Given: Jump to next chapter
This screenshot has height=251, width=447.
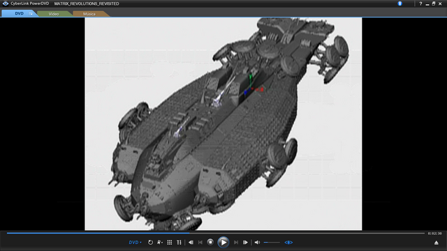Looking at the screenshot, I should (236, 243).
